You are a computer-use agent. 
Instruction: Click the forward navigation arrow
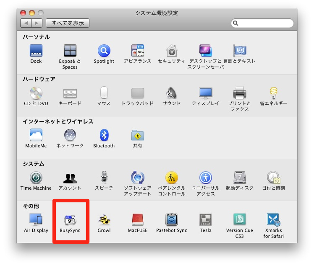[37, 23]
